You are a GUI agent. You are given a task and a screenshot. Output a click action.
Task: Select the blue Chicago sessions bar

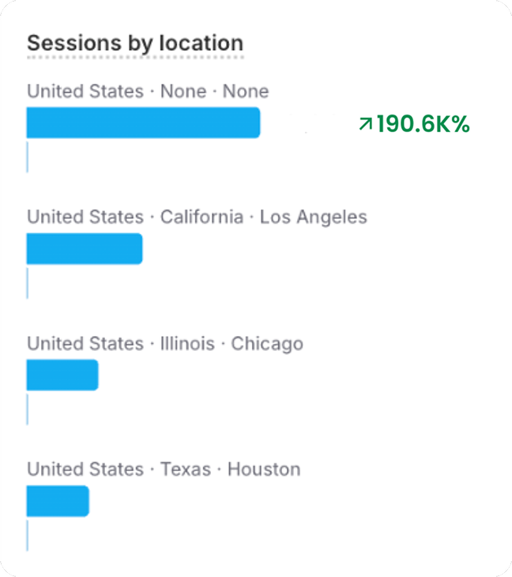[62, 375]
